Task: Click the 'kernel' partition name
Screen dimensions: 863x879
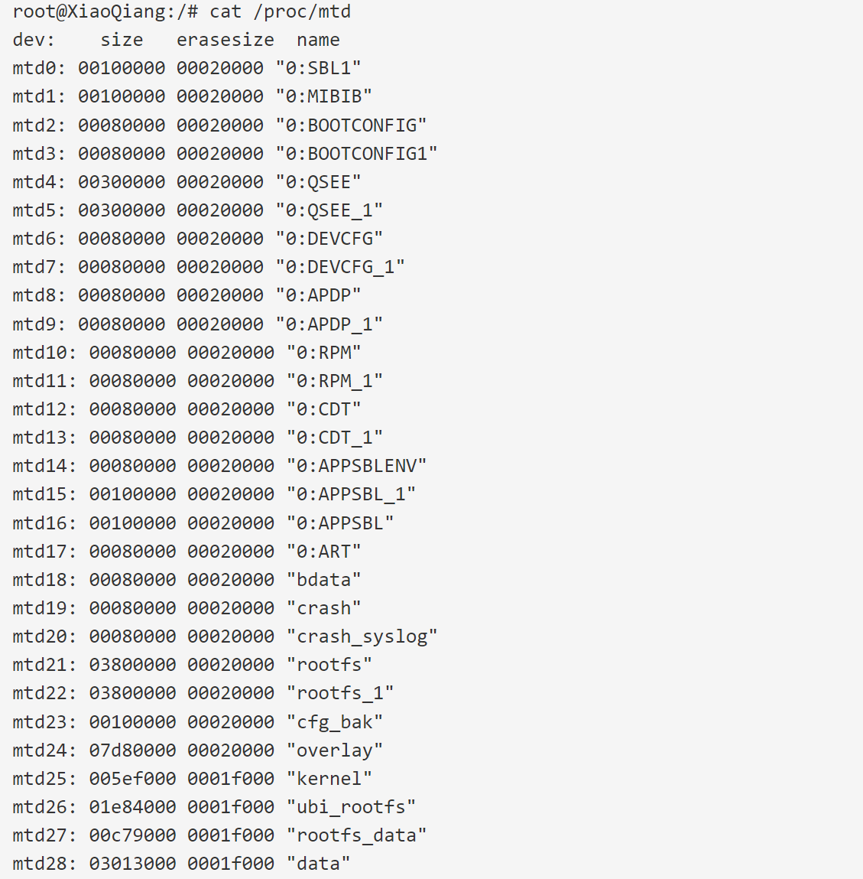Action: point(329,780)
